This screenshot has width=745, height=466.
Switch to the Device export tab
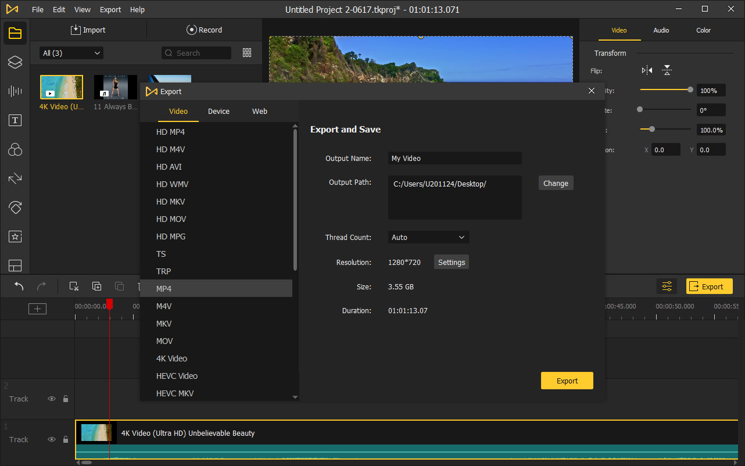click(219, 111)
